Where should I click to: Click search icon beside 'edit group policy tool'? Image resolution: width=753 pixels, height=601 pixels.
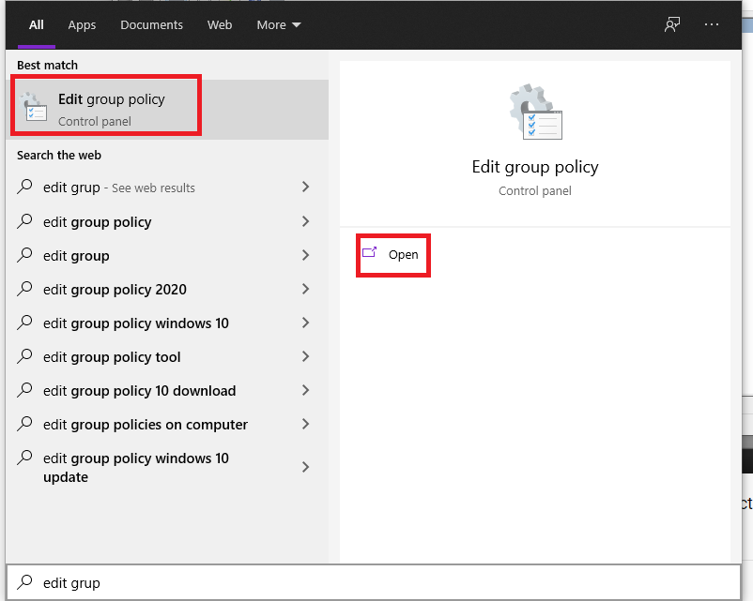click(x=25, y=357)
